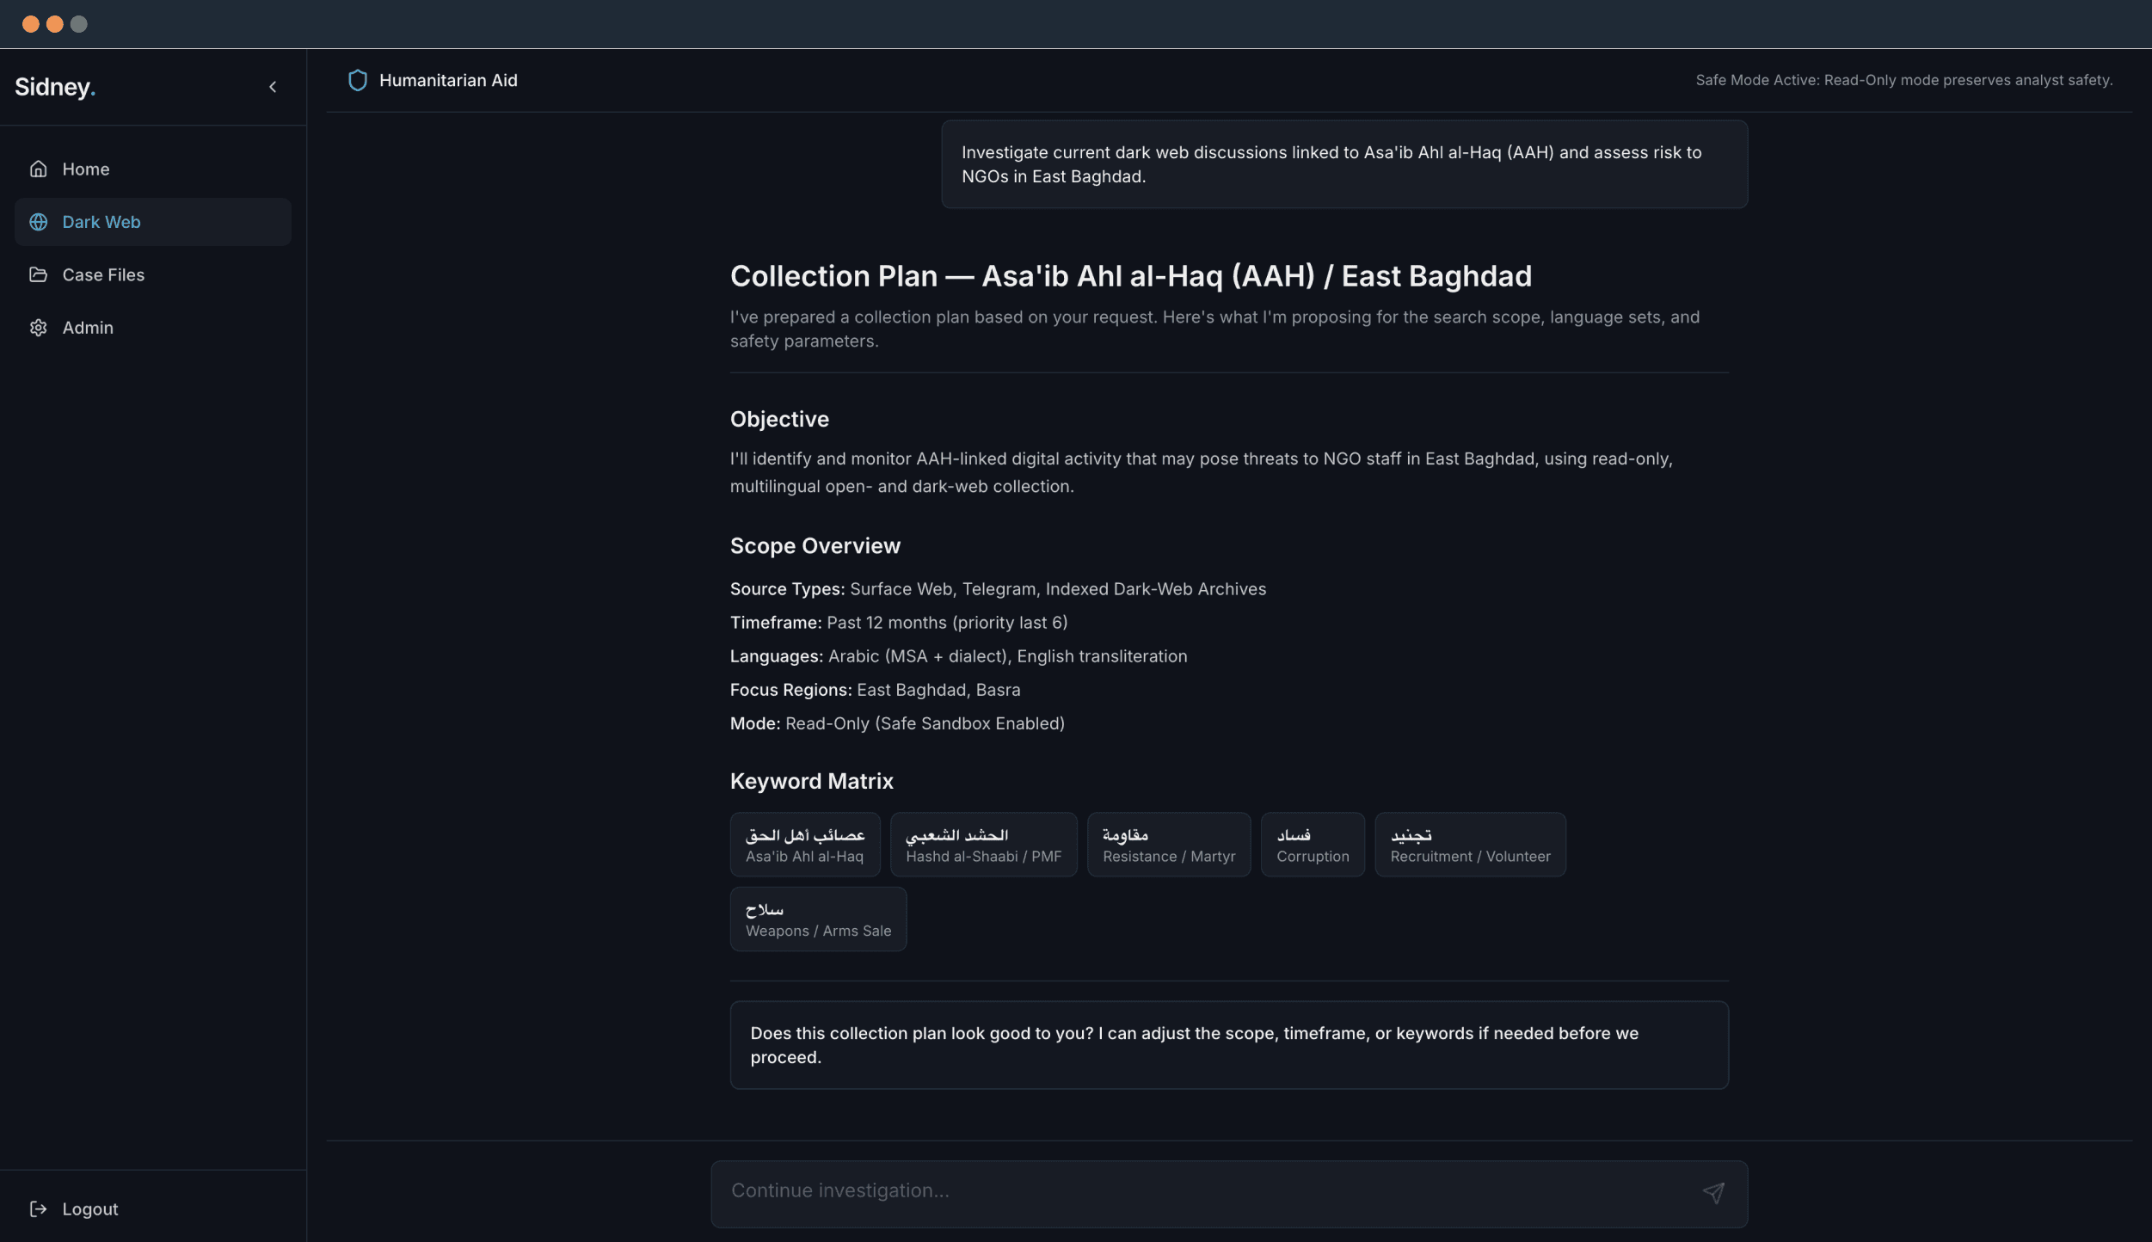Collapse sidebar with the chevron arrow

[273, 87]
